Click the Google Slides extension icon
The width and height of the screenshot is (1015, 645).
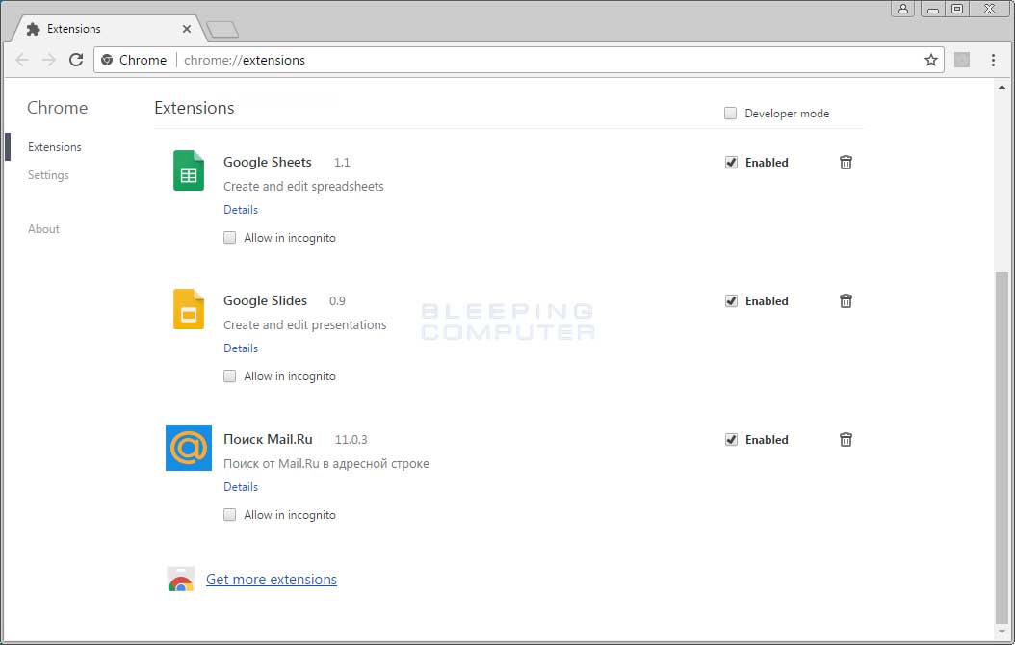point(188,309)
